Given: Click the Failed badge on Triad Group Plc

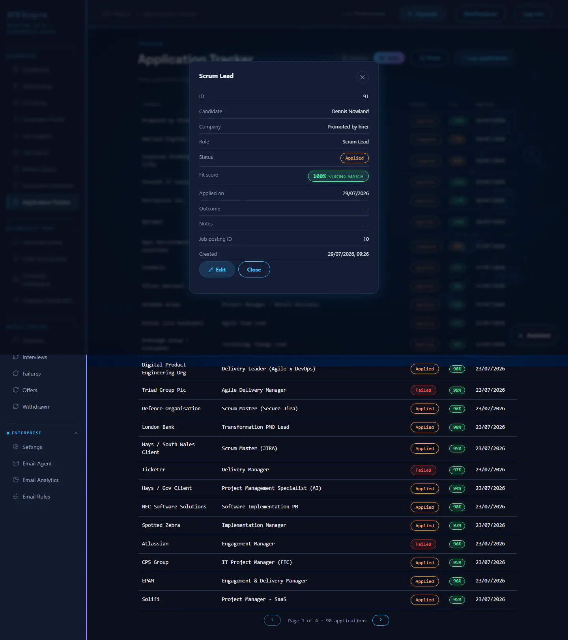Looking at the screenshot, I should click(x=423, y=390).
